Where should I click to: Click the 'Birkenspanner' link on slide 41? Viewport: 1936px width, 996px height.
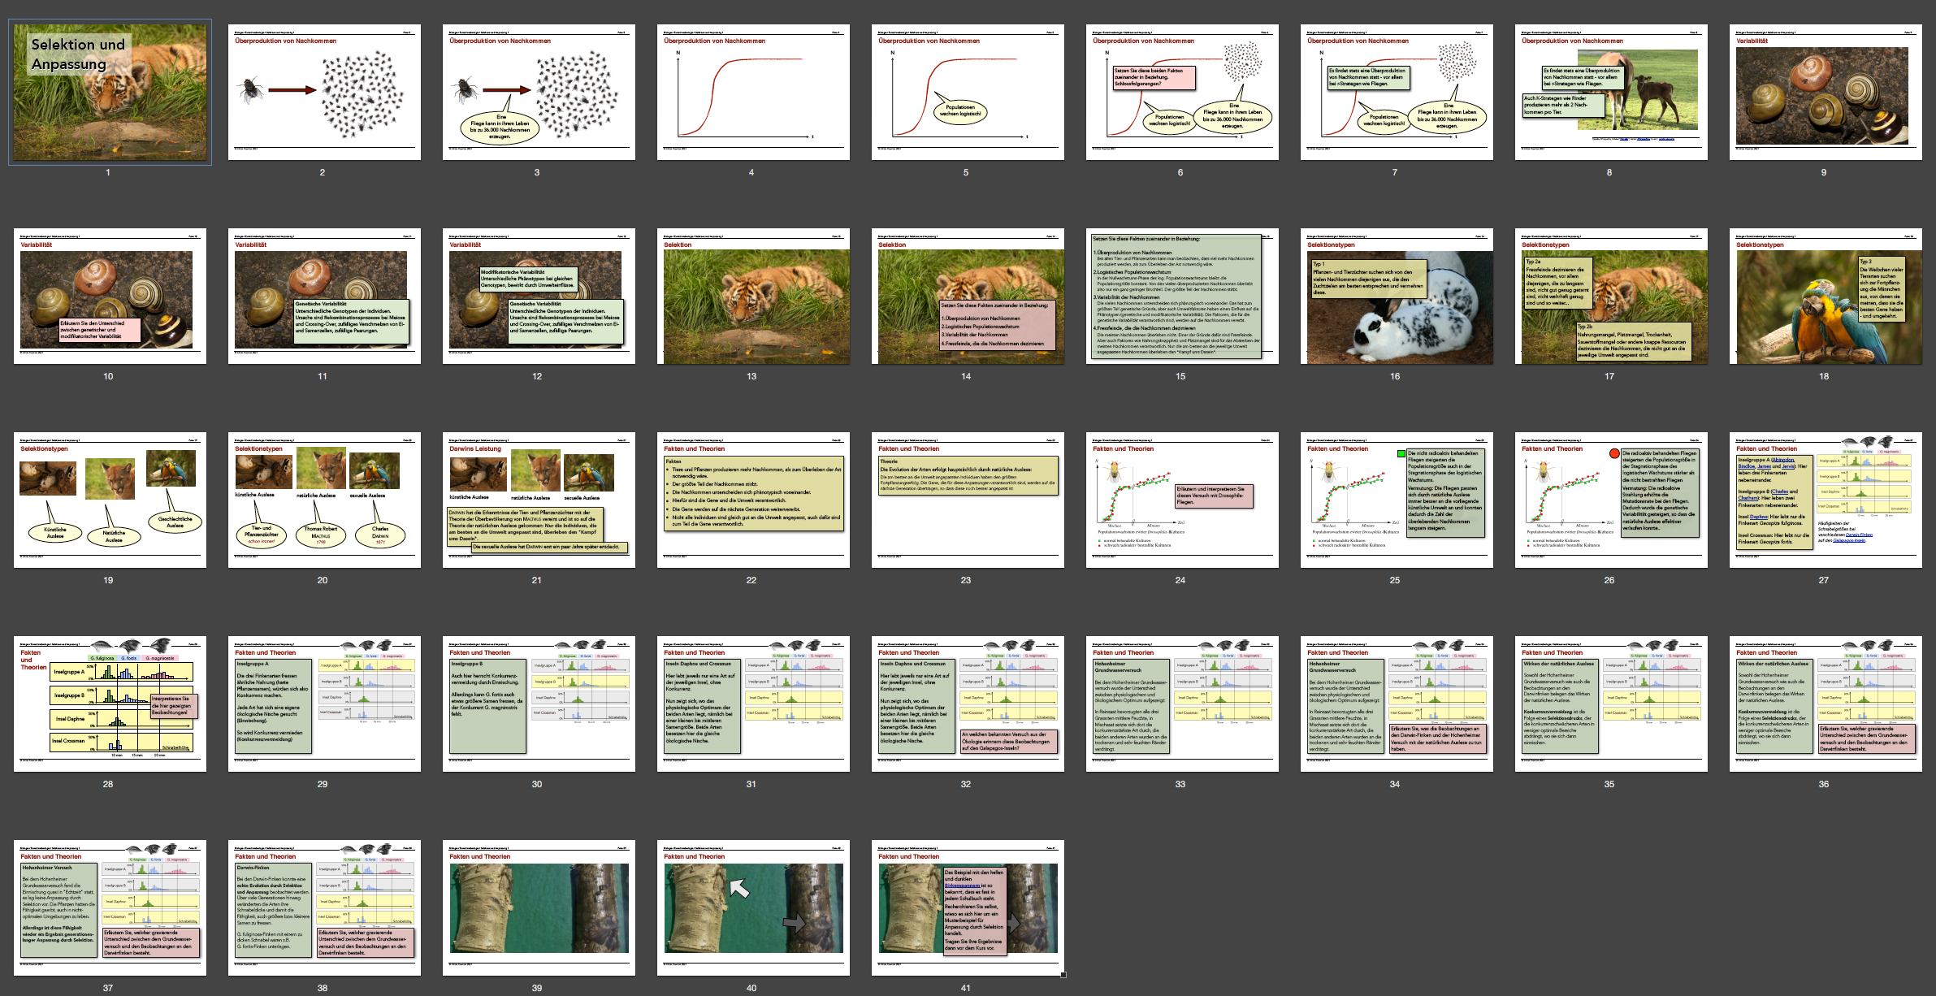pyautogui.click(x=962, y=886)
